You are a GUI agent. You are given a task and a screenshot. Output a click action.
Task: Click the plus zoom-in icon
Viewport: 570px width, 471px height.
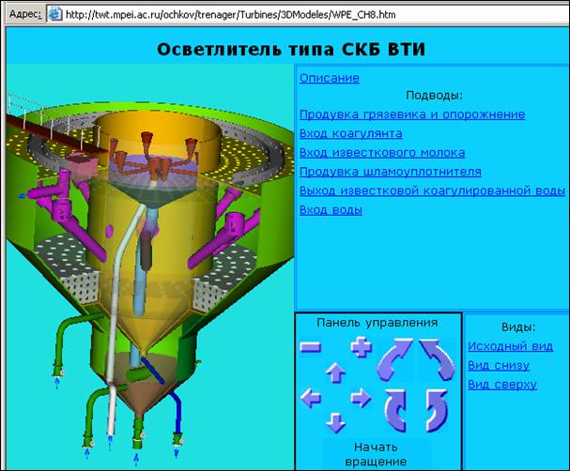point(362,347)
